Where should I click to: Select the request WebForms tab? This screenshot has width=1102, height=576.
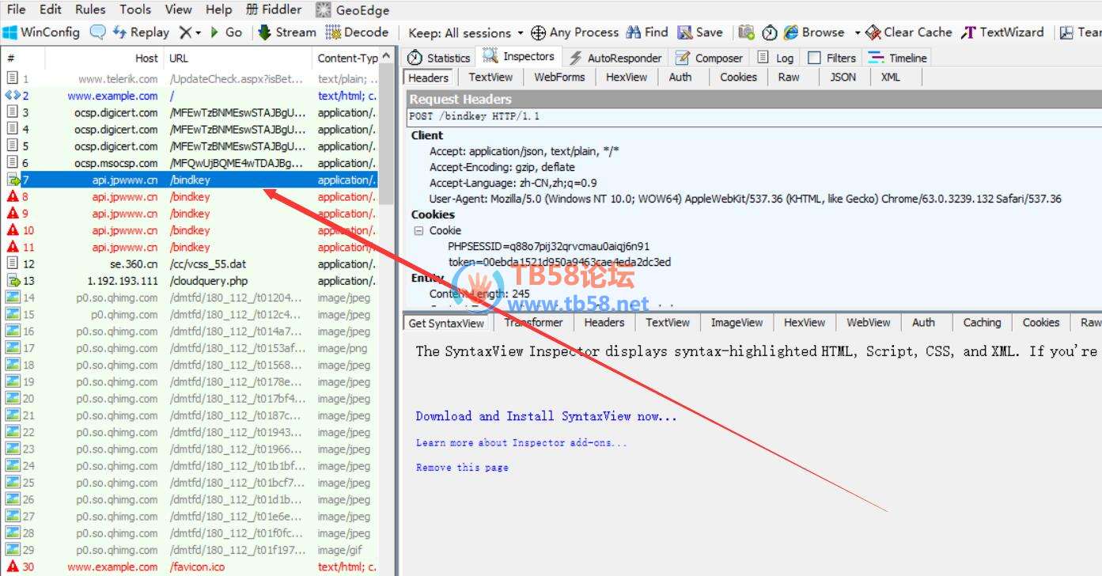click(x=559, y=78)
